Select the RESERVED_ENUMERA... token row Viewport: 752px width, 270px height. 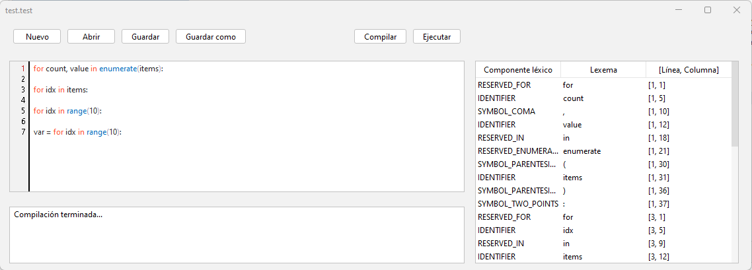603,151
